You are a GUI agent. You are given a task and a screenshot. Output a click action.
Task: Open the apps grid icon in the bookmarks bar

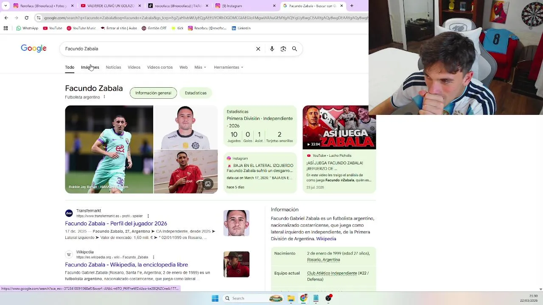tap(6, 28)
